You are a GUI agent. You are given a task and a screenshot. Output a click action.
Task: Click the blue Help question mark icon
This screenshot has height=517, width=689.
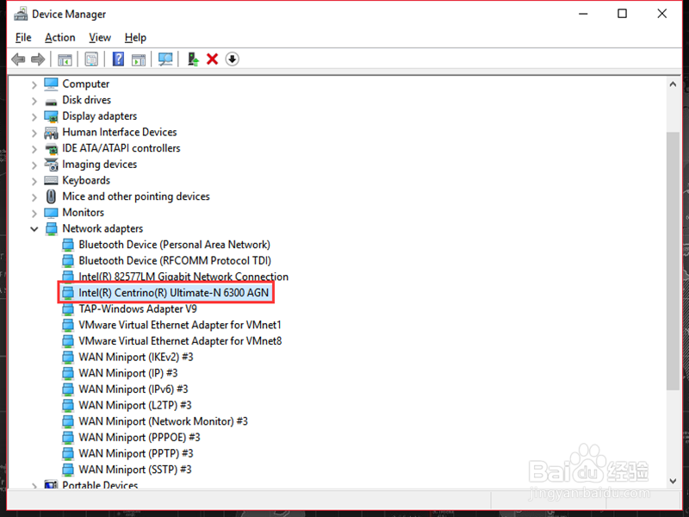[118, 59]
